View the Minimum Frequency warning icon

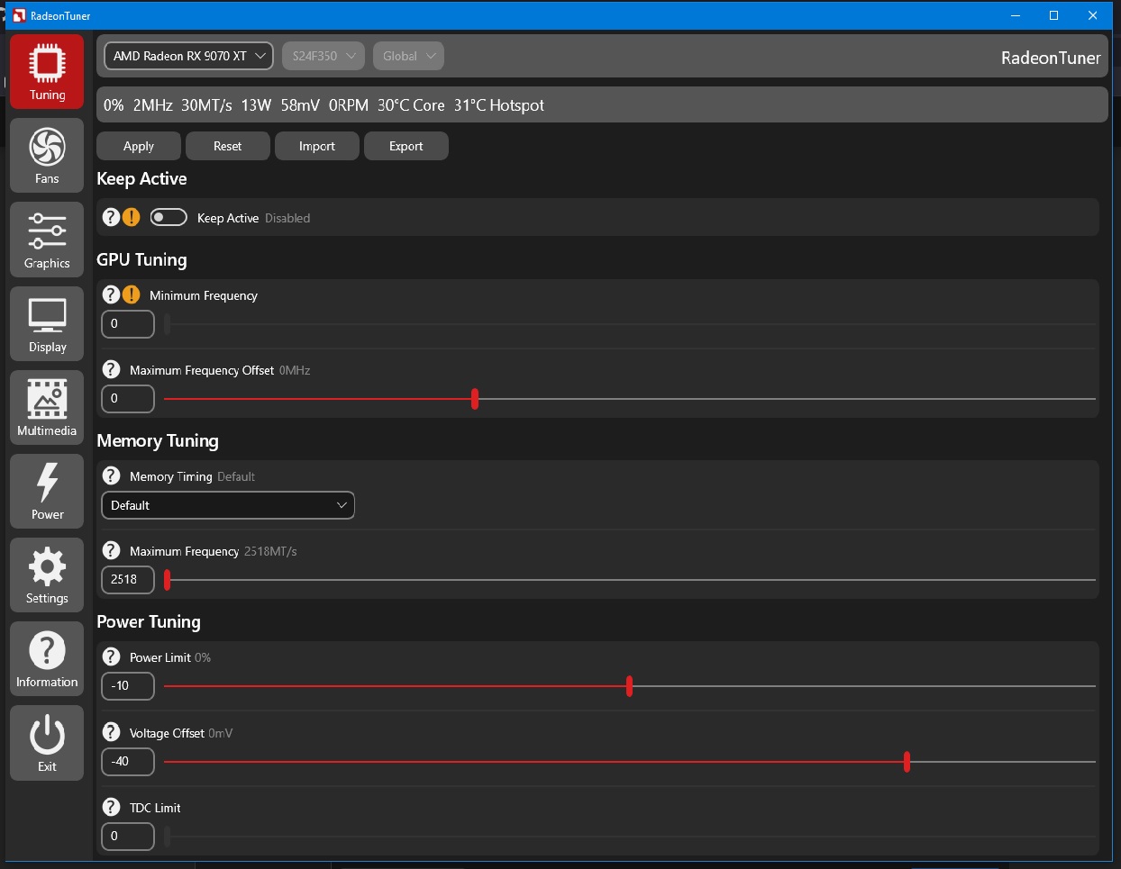[x=132, y=294]
